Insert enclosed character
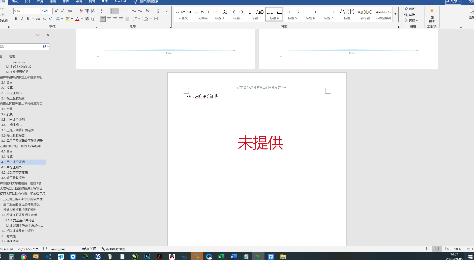Screen dimensions: 474x260 [93, 19]
